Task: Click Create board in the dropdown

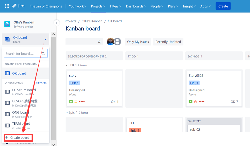Action: [18, 137]
